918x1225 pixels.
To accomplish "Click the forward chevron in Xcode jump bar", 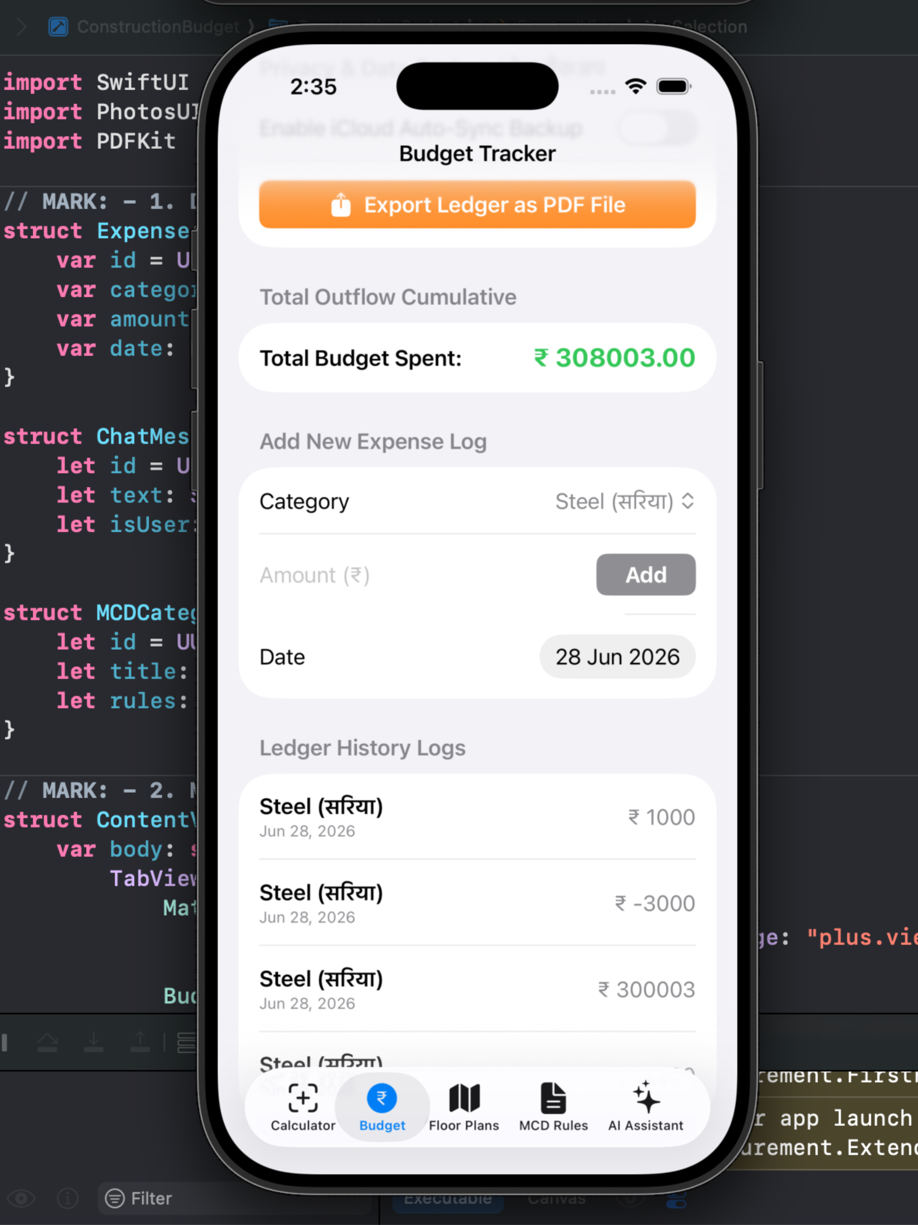I will [22, 26].
